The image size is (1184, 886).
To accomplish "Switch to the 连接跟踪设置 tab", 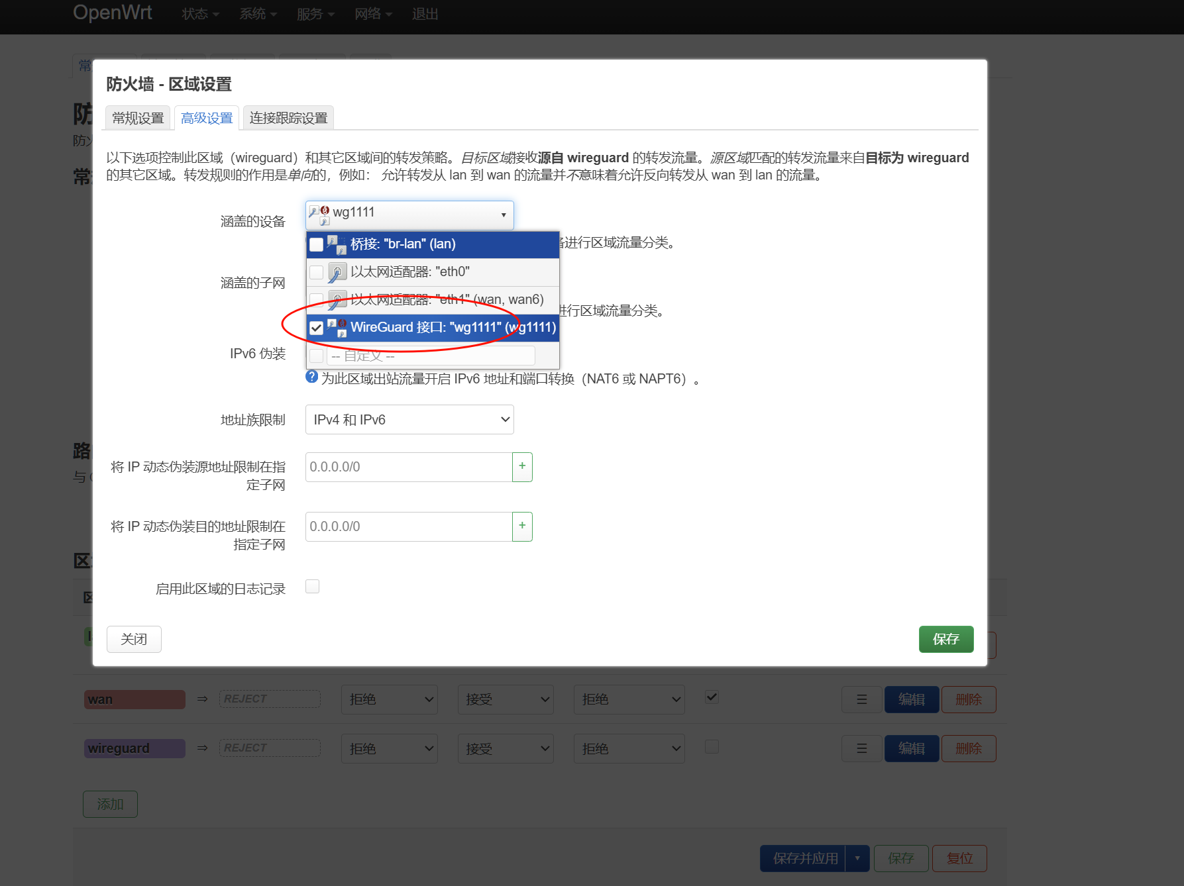I will pyautogui.click(x=288, y=118).
